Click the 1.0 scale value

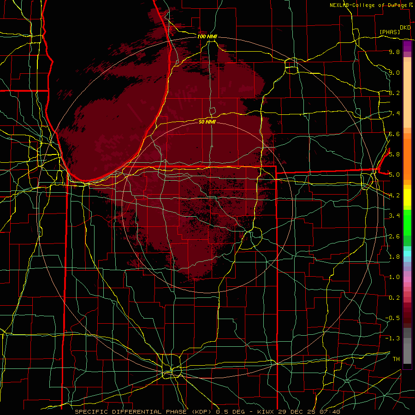tap(394, 277)
